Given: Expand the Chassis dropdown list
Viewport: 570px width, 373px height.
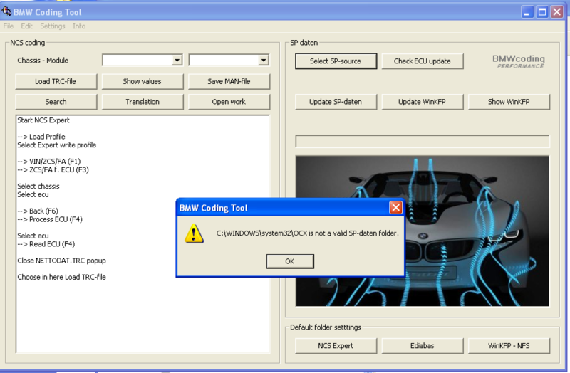Looking at the screenshot, I should [177, 61].
